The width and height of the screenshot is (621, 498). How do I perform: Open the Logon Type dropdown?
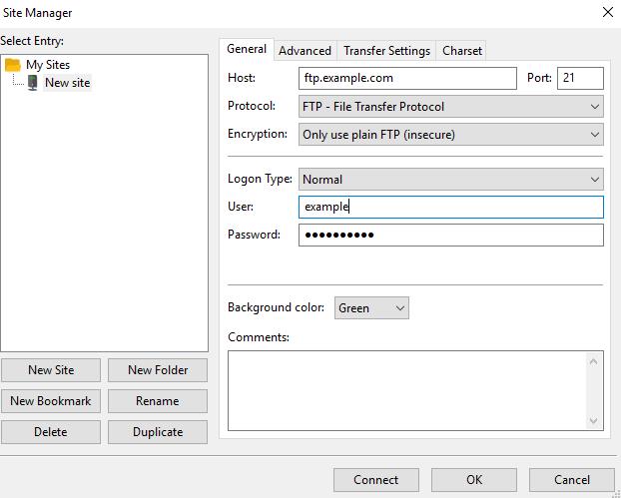[450, 180]
